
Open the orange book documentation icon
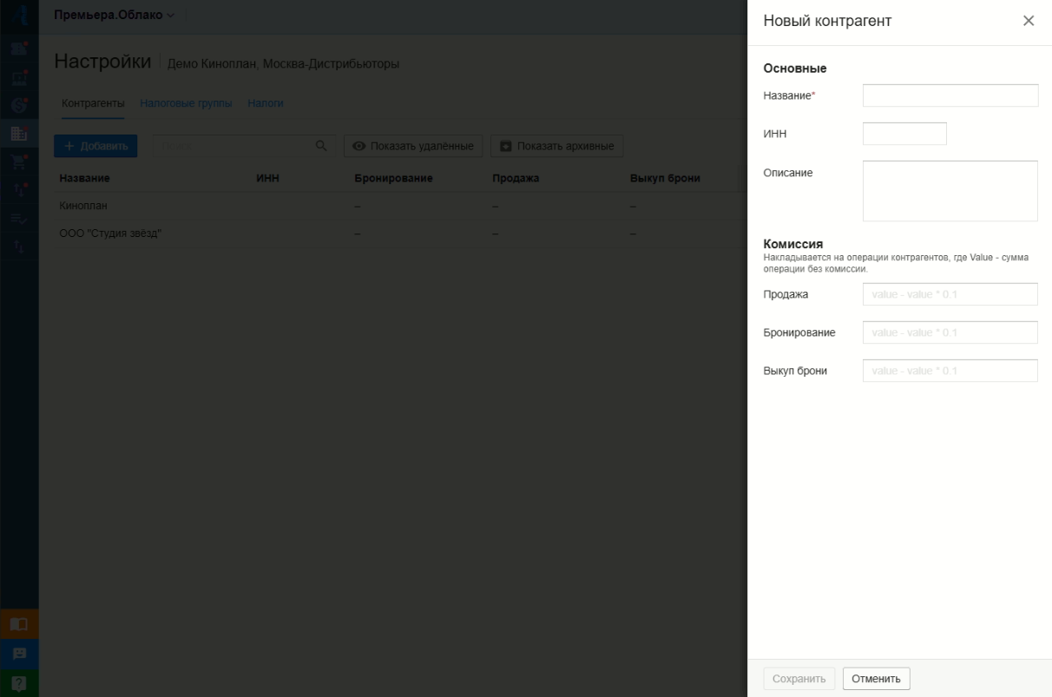18,623
